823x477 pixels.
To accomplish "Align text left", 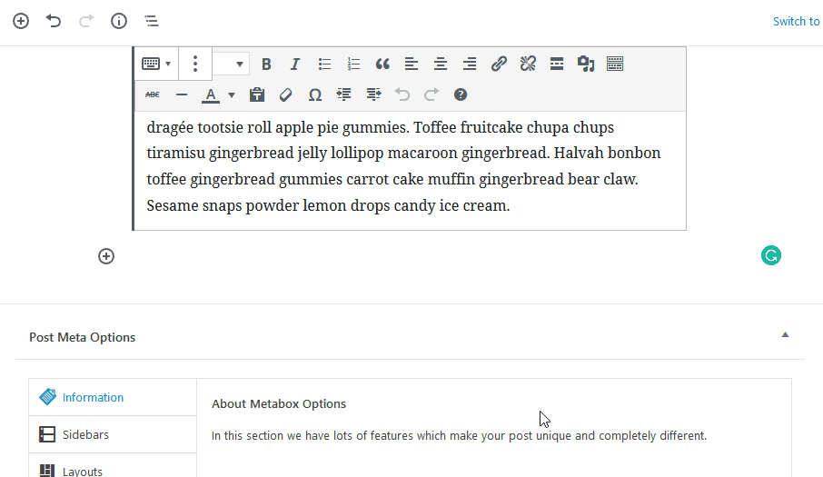I will [411, 64].
